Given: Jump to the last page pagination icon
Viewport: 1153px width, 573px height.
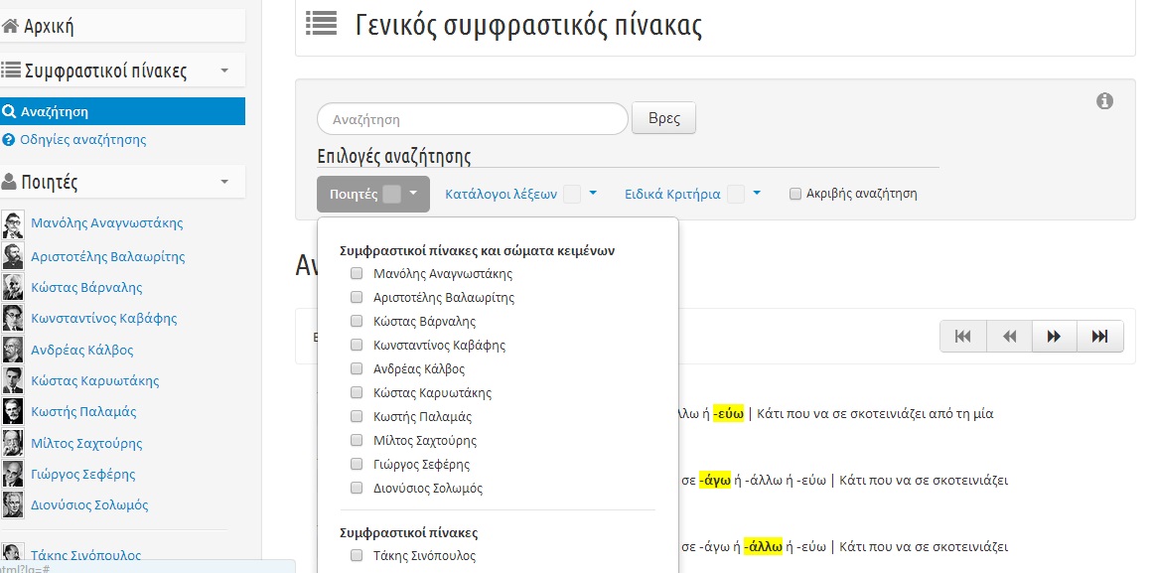Looking at the screenshot, I should coord(1099,337).
